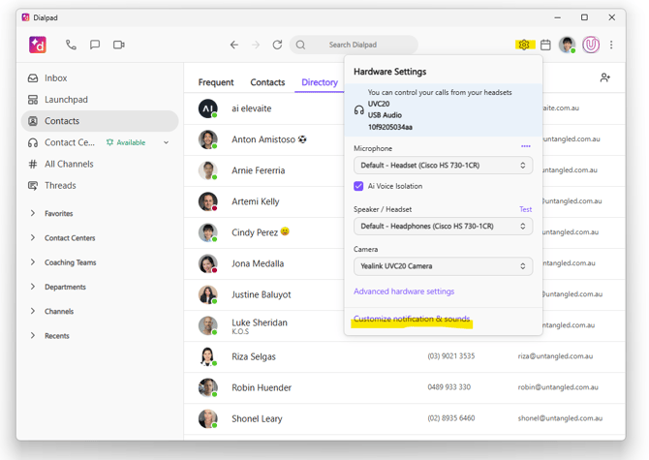The image size is (649, 460).
Task: Click the add contact person icon
Action: [605, 77]
